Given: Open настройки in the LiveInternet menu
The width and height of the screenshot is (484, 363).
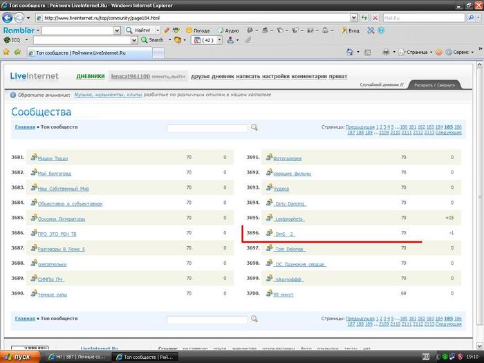Looking at the screenshot, I should [x=276, y=76].
